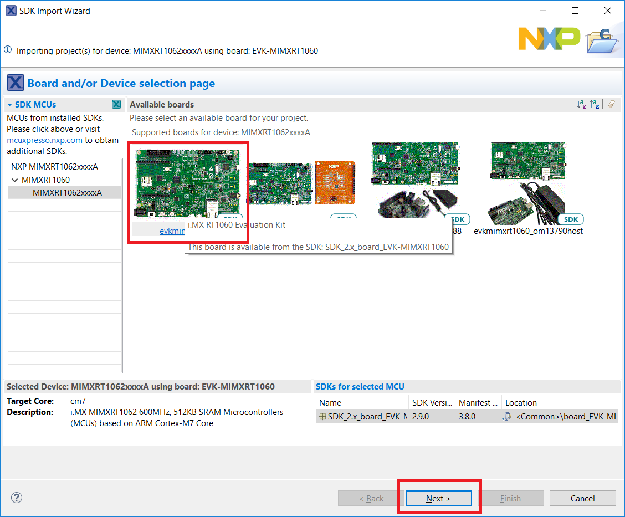Click the location icon before <Common> path

507,416
